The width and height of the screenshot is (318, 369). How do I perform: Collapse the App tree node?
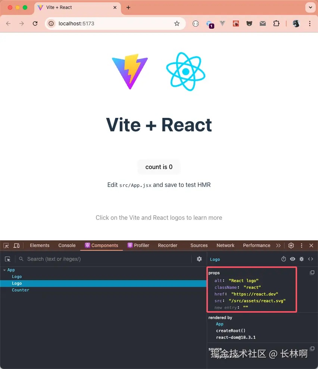4,270
